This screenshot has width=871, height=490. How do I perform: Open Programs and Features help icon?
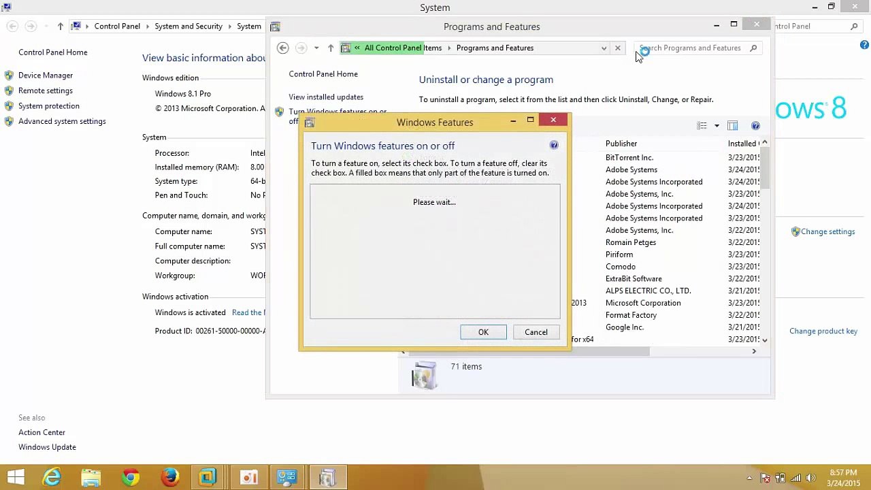click(755, 125)
